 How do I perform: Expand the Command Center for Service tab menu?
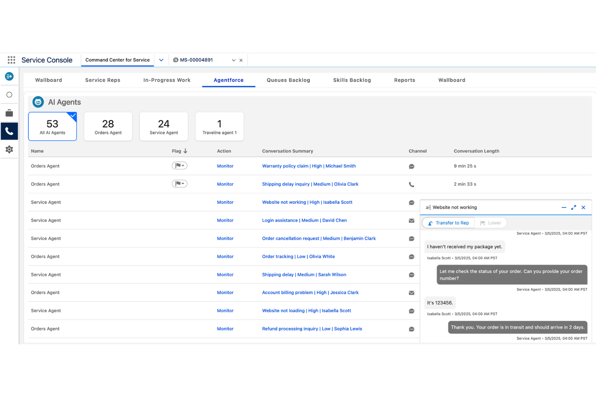[161, 60]
